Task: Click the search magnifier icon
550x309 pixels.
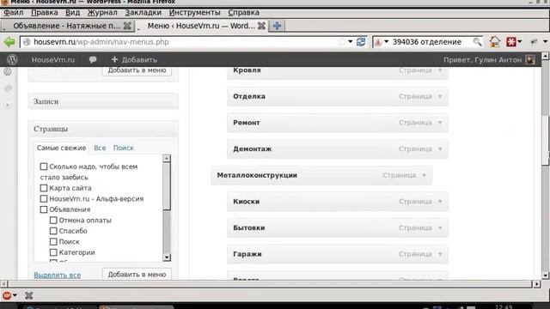Action: point(477,42)
